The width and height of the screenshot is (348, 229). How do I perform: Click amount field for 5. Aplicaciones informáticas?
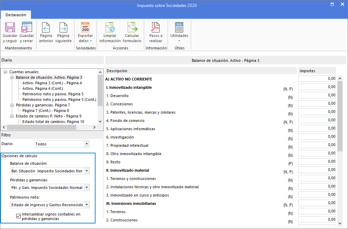pos(317,128)
